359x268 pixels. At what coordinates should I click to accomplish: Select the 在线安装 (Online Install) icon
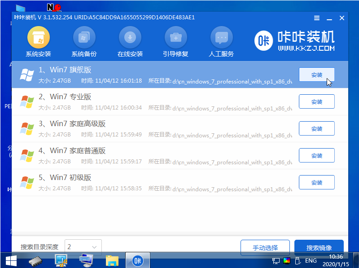pos(130,41)
